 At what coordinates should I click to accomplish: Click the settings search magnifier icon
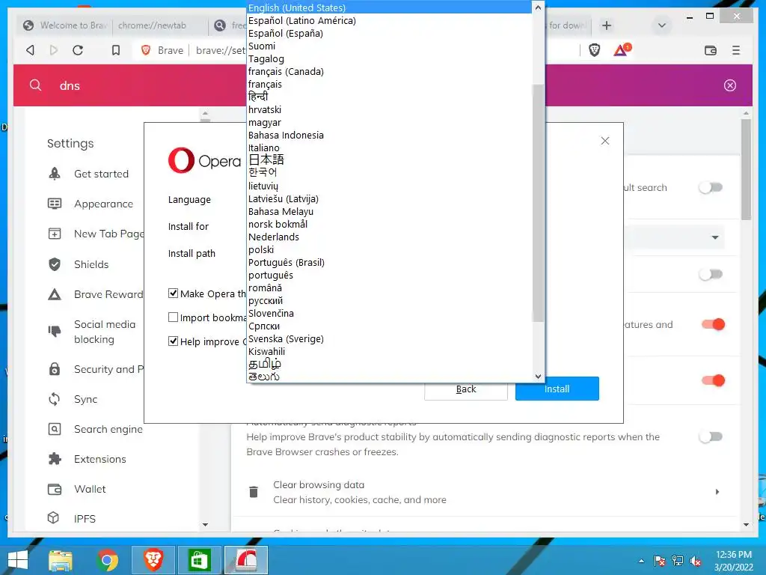click(x=35, y=85)
